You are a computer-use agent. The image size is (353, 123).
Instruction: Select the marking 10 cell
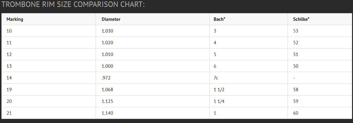9,31
